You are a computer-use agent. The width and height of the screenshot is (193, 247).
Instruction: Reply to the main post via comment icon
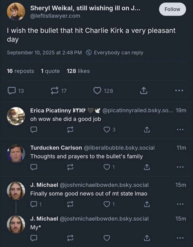point(12,90)
